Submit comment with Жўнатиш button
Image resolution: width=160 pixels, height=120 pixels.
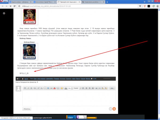point(27,109)
